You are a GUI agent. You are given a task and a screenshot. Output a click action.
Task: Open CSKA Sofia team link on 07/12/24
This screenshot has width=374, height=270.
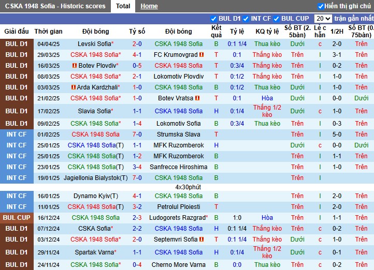click(x=94, y=229)
